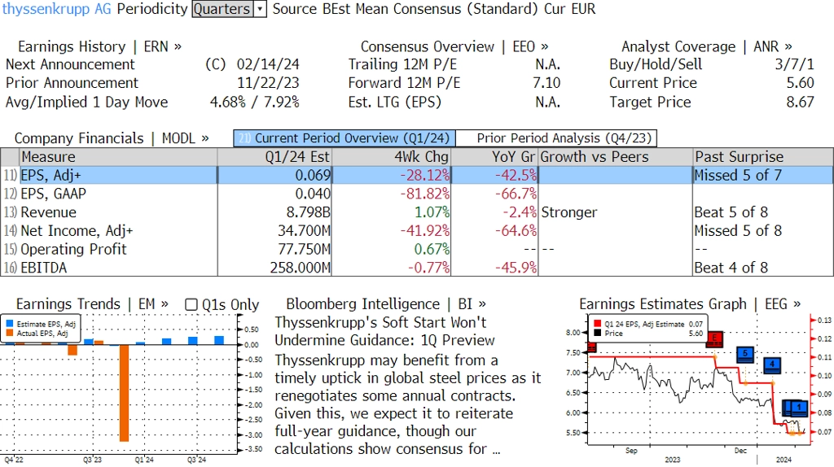Click the Next Announcement date 02/14/24
This screenshot has height=467, width=834.
point(268,65)
